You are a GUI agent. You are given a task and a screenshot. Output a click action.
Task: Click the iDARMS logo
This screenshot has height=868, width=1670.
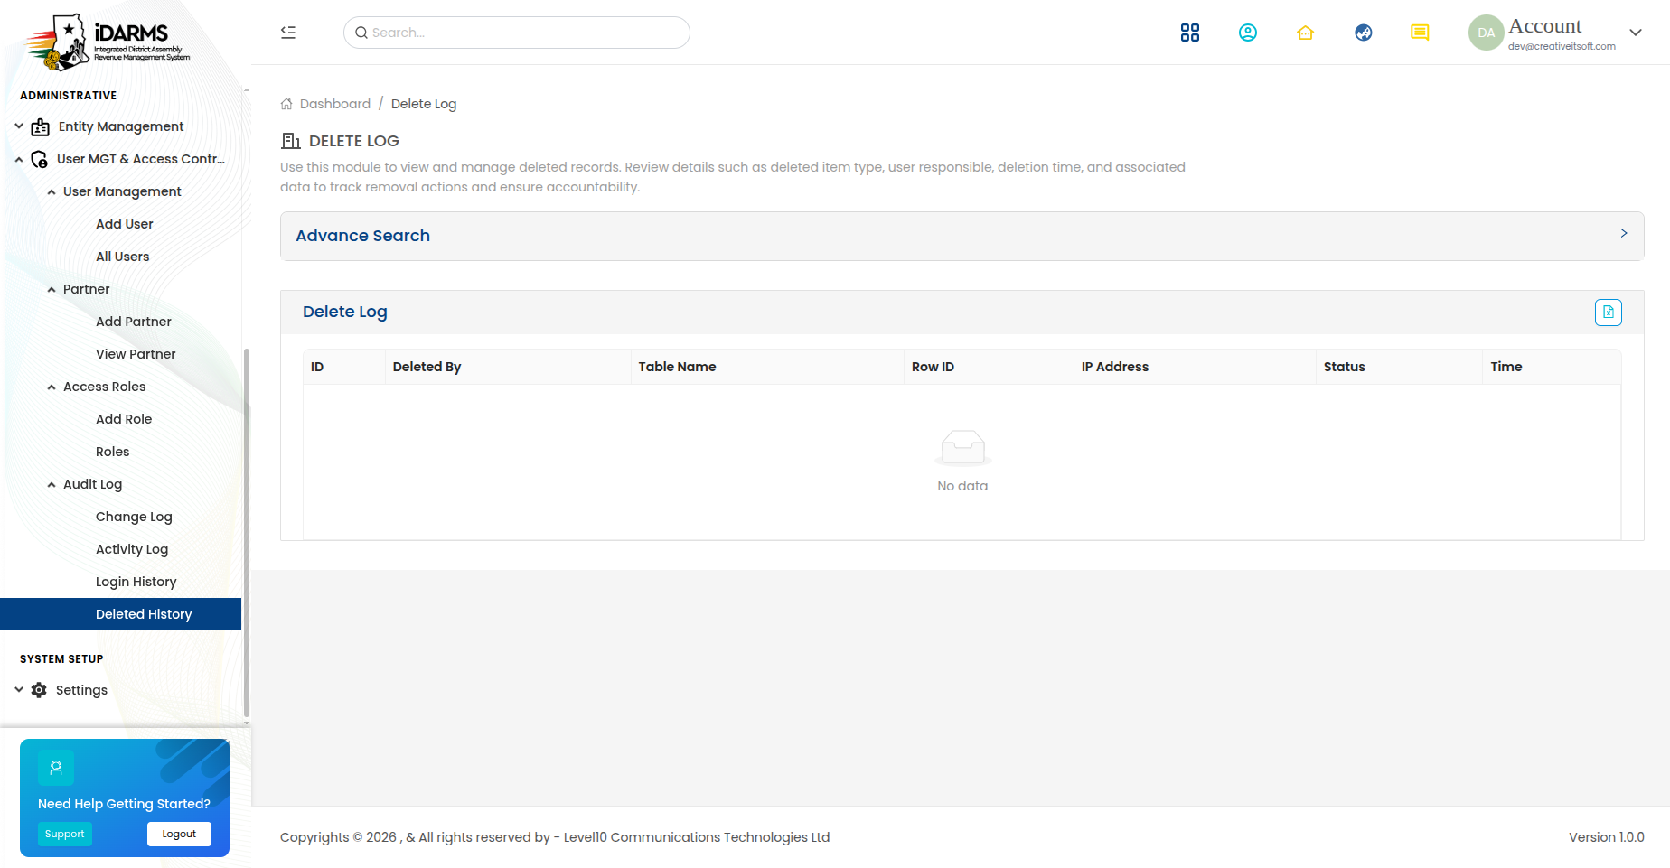(x=107, y=42)
